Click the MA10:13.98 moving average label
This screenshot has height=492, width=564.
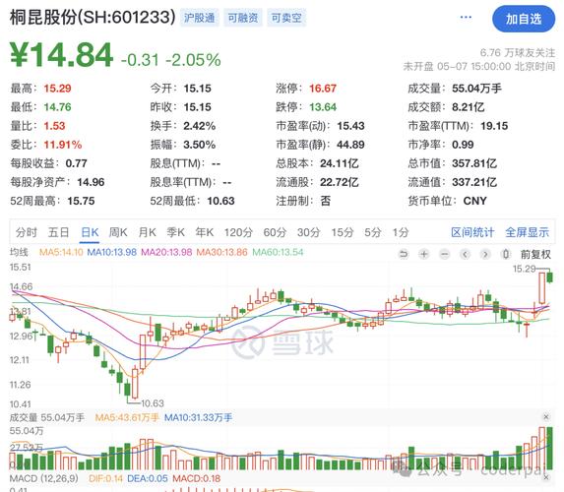click(112, 252)
